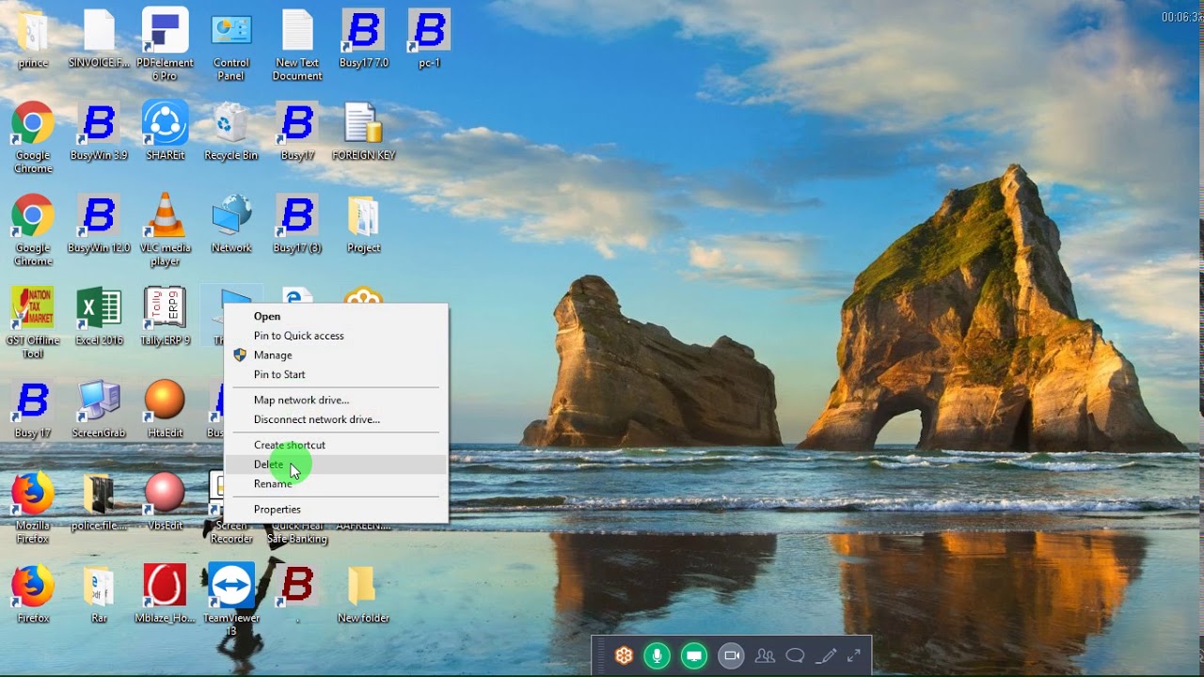This screenshot has height=677, width=1204.
Task: Launch the Mblaze_Ho... shortcut
Action: coord(165,594)
